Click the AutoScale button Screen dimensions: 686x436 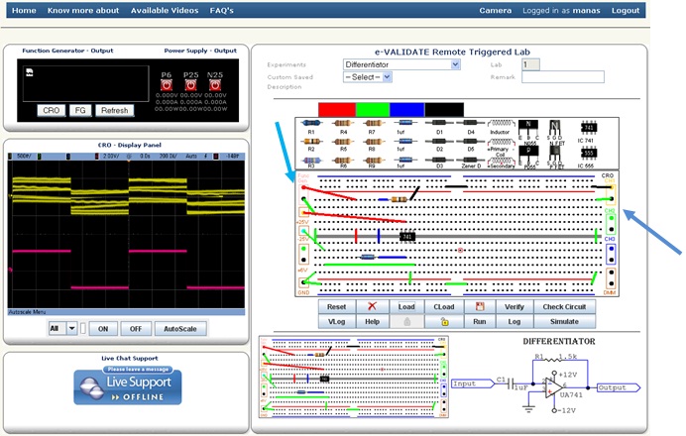(x=179, y=328)
